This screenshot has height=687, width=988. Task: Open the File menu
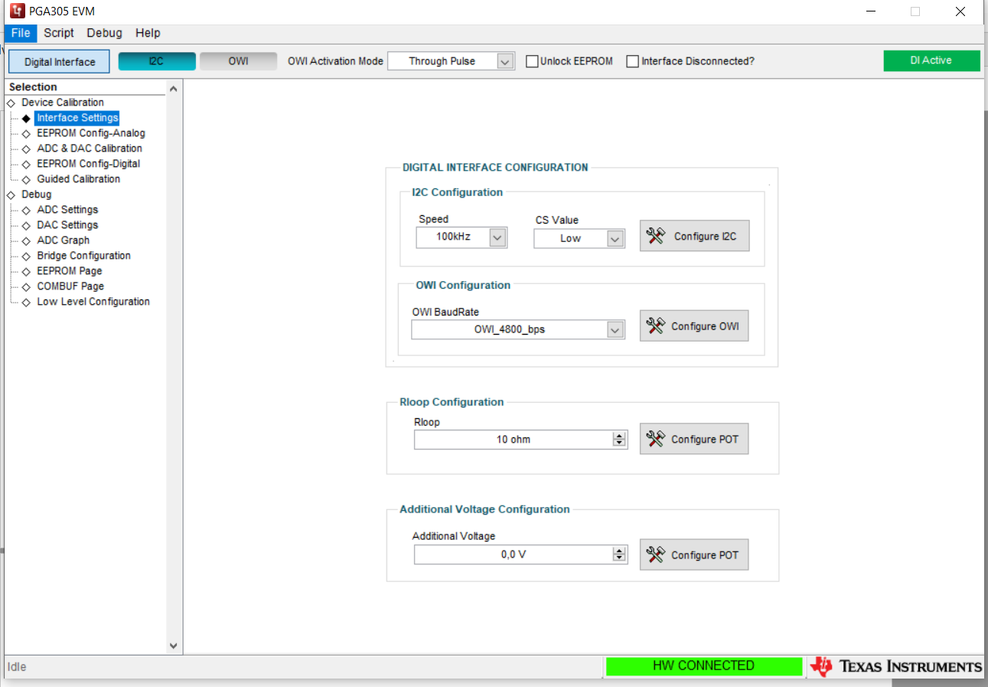pyautogui.click(x=21, y=33)
